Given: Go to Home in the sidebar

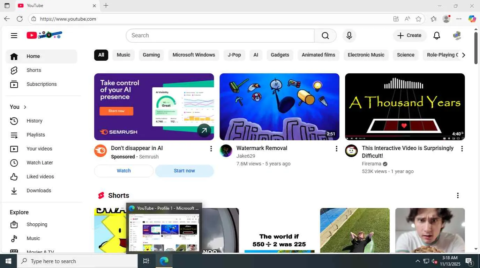Looking at the screenshot, I should coord(41,56).
